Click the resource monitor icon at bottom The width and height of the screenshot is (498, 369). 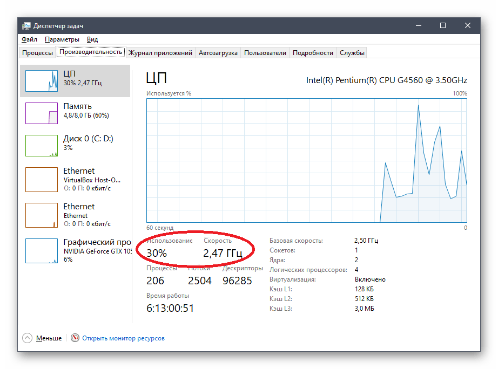pos(75,338)
